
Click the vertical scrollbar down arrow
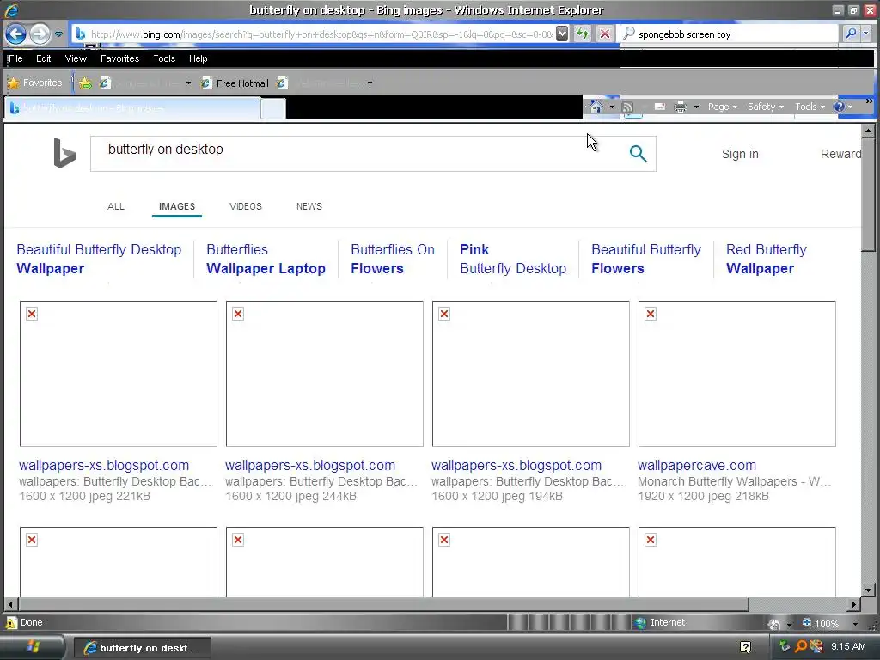[868, 590]
